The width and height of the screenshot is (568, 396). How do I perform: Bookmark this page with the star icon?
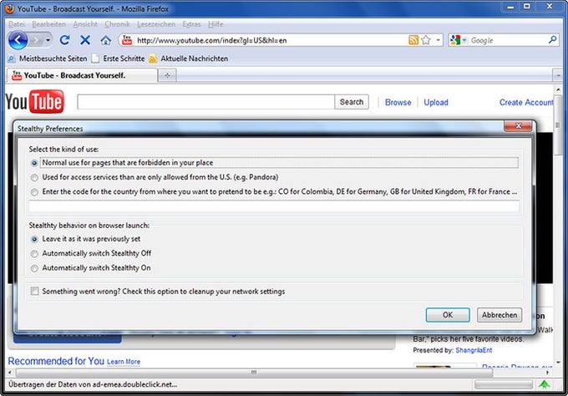tap(426, 40)
